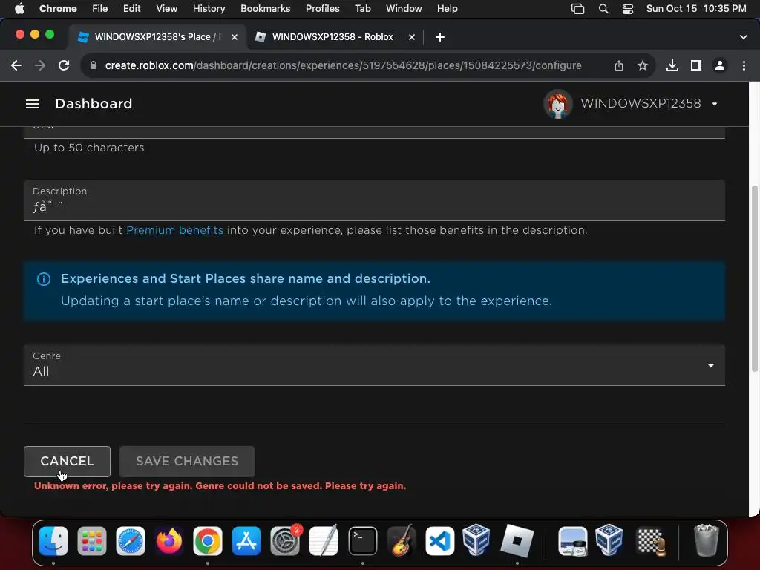Click the SAVE CHANGES button
This screenshot has width=760, height=570.
pos(186,462)
